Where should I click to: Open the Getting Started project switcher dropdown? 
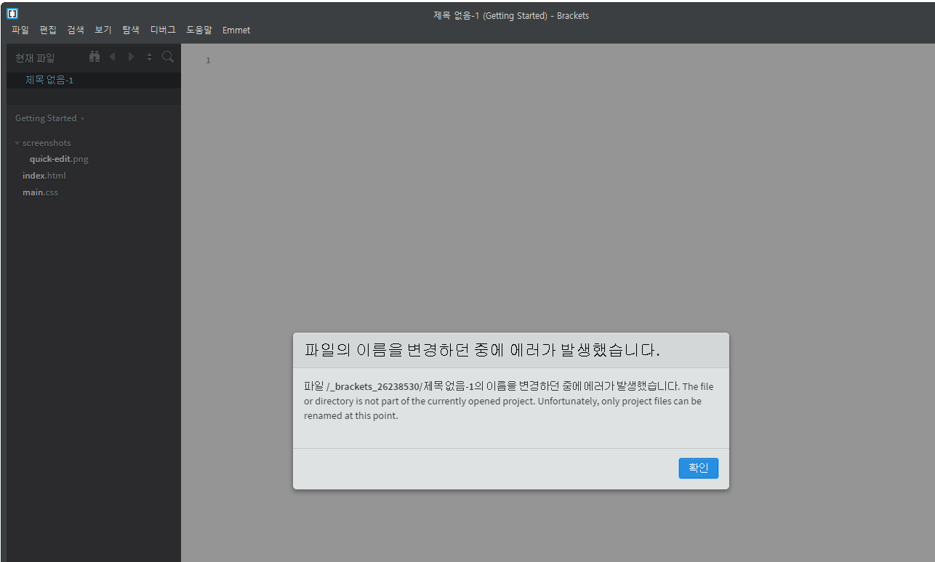click(x=49, y=118)
